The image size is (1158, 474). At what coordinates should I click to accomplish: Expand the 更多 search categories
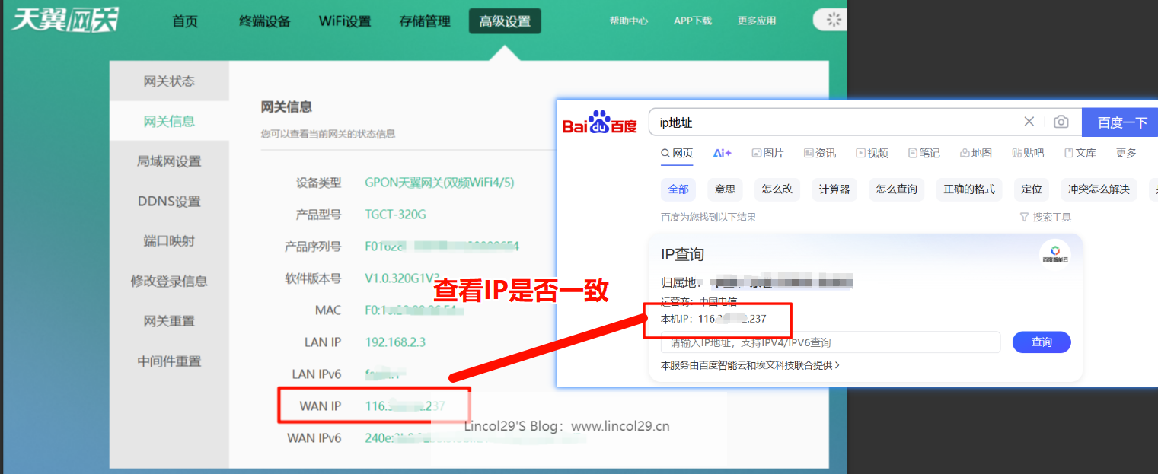point(1126,153)
